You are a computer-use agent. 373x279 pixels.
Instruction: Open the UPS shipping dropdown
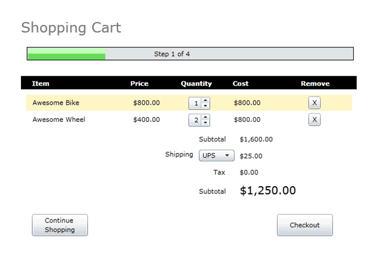(217, 155)
